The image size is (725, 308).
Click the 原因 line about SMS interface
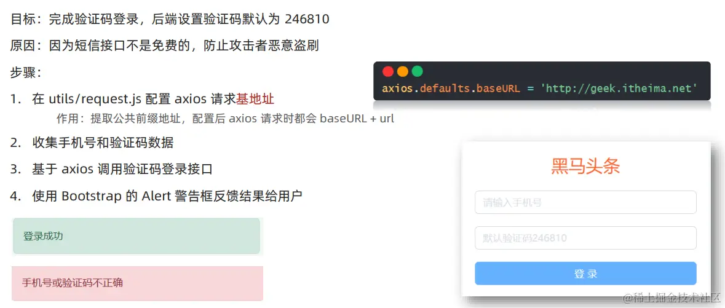165,45
